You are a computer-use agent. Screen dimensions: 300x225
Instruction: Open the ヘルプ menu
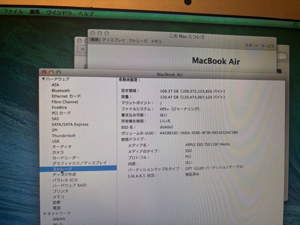tap(86, 14)
